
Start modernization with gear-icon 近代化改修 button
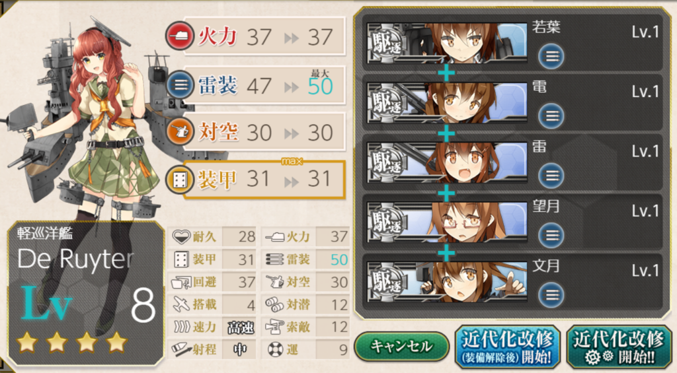tap(619, 347)
